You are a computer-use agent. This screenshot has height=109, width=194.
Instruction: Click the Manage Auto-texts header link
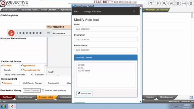pyautogui.click(x=92, y=12)
